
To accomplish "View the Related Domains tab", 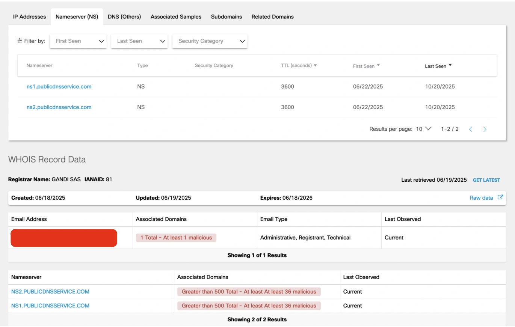I will click(x=272, y=17).
